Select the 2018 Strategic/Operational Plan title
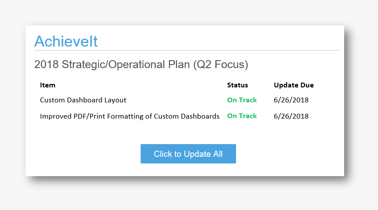The height and width of the screenshot is (210, 378). point(141,65)
